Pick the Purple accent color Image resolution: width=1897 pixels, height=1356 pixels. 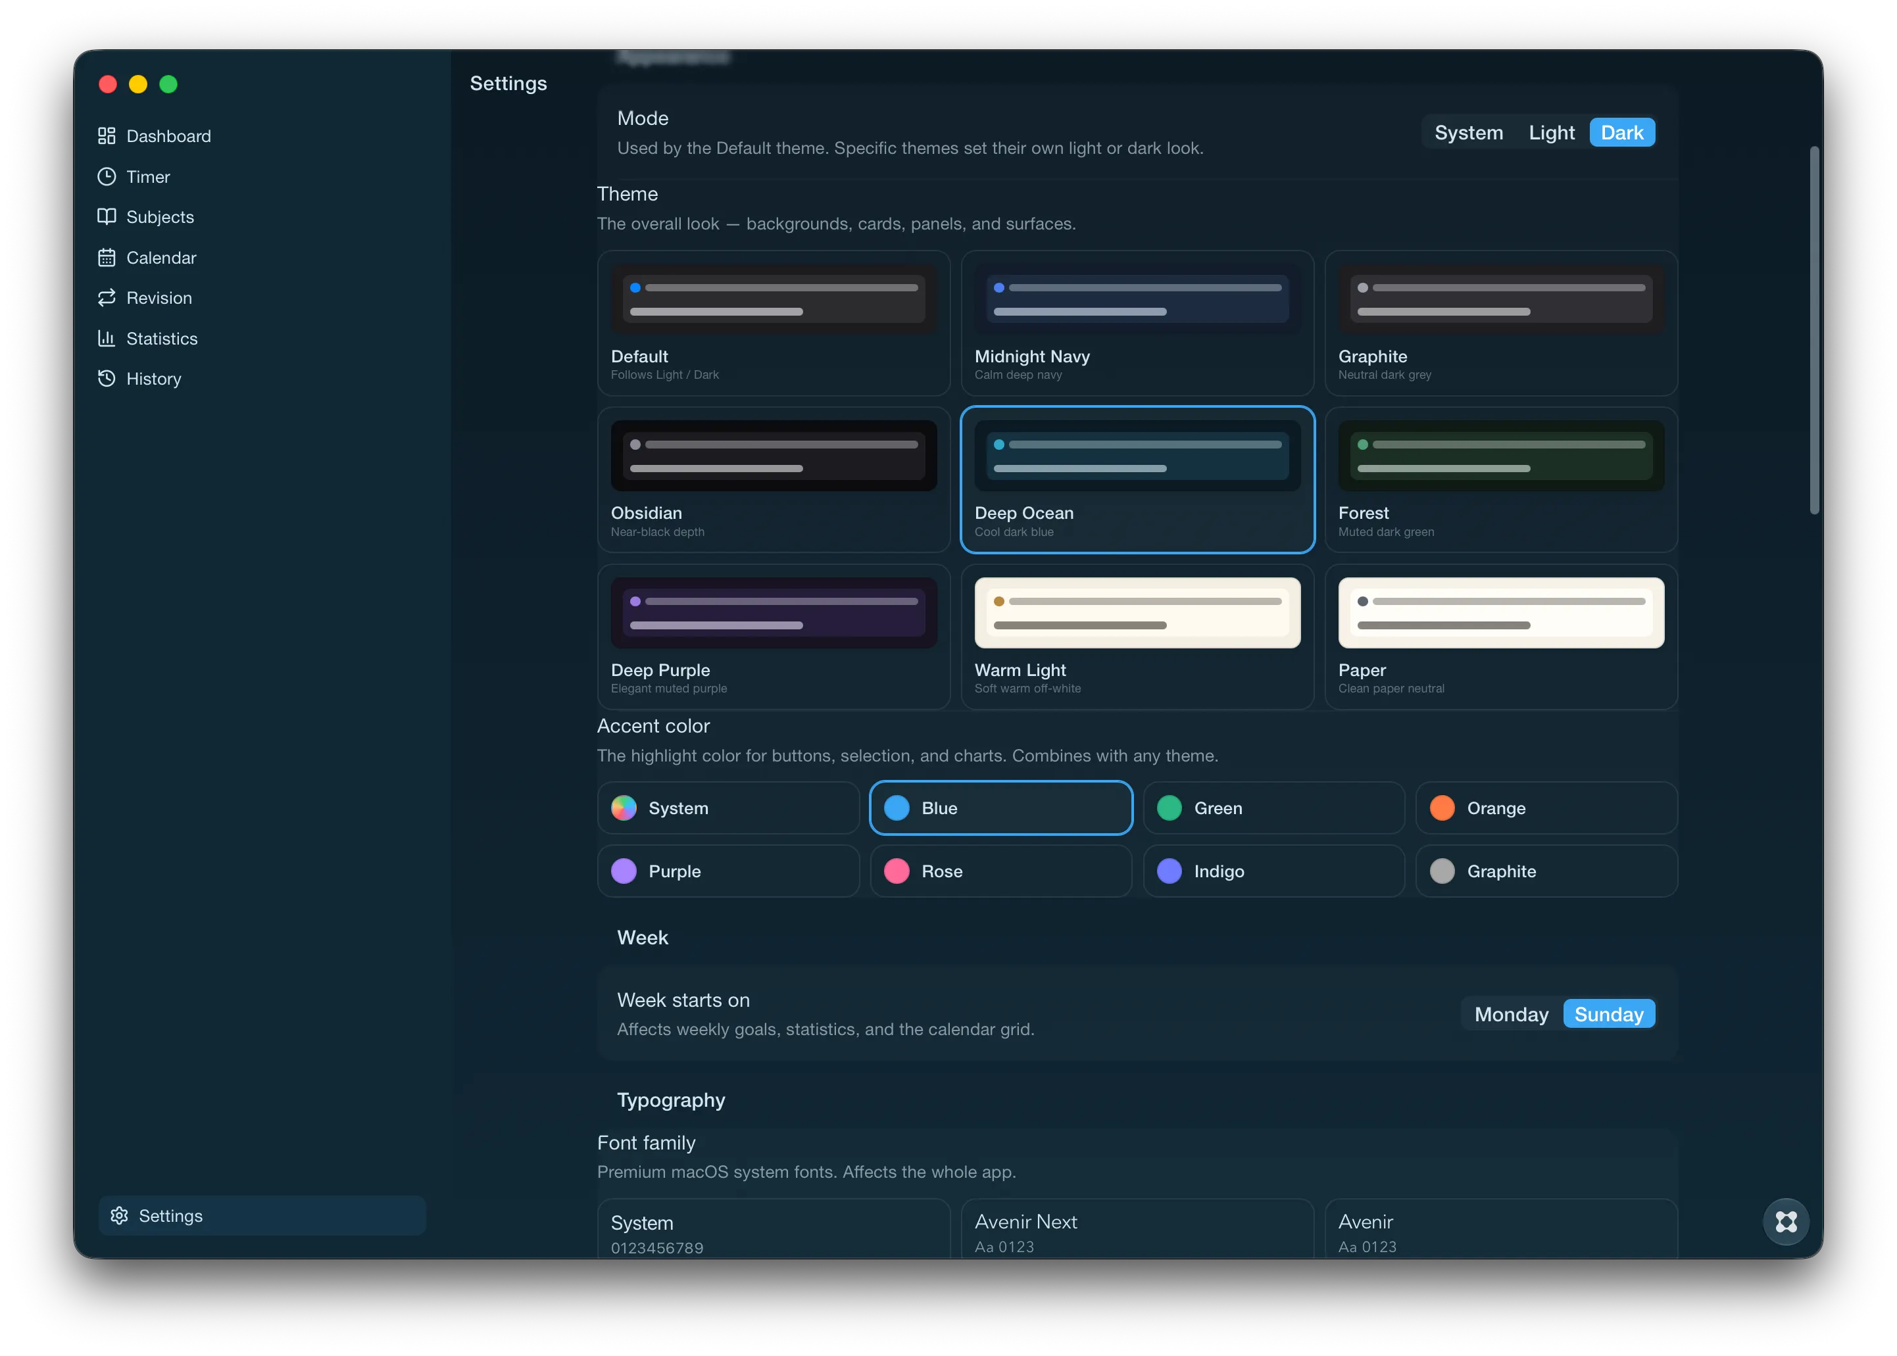coord(728,871)
